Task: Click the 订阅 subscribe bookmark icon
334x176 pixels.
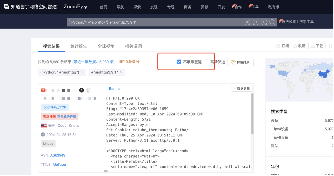Action: (x=278, y=46)
